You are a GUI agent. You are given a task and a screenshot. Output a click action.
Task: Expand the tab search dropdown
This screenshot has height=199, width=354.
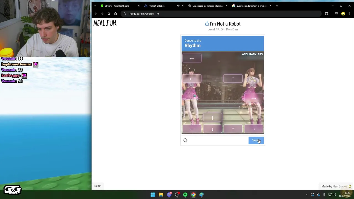click(x=95, y=6)
